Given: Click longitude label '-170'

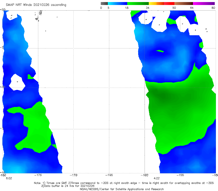Looking at the screenshot, I should [73, 175].
